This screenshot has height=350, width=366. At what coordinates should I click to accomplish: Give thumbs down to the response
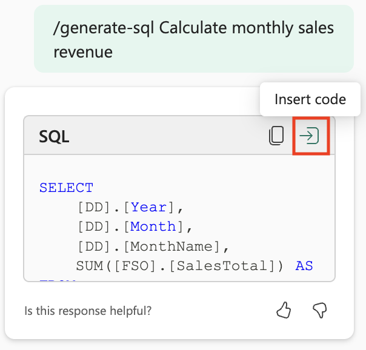[x=320, y=310]
